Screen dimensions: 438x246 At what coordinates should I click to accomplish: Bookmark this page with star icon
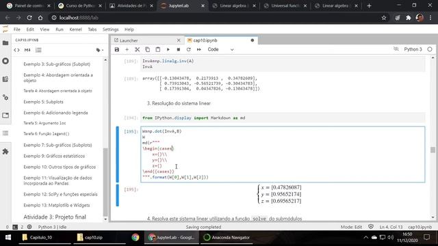point(384,18)
